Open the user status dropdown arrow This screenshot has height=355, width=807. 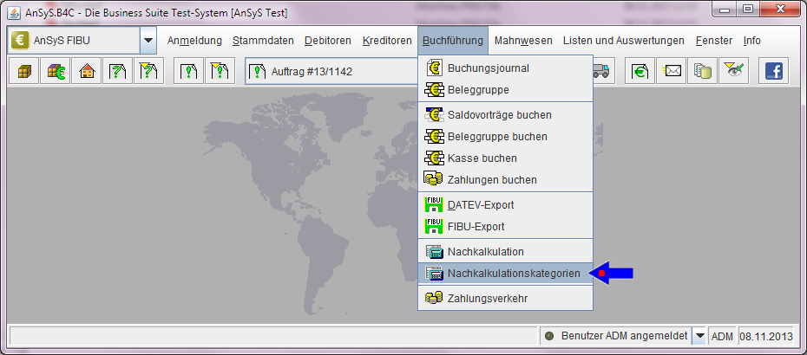[699, 336]
